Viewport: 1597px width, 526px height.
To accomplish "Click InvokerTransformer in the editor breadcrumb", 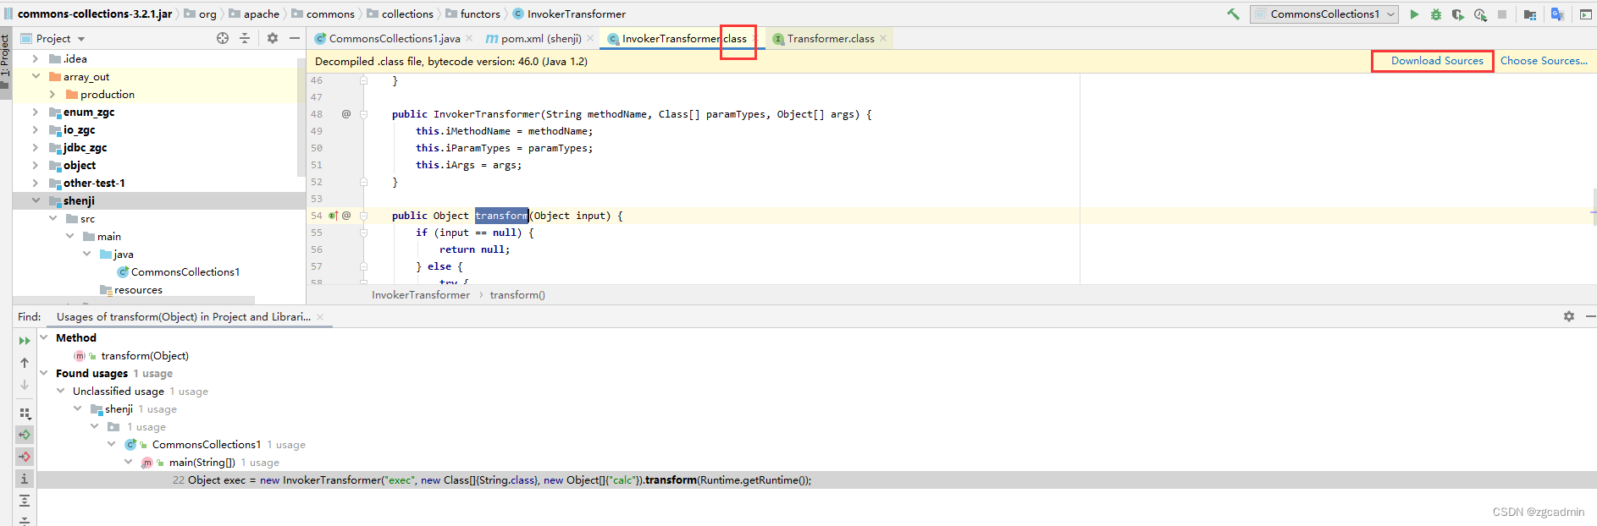I will click(x=421, y=295).
